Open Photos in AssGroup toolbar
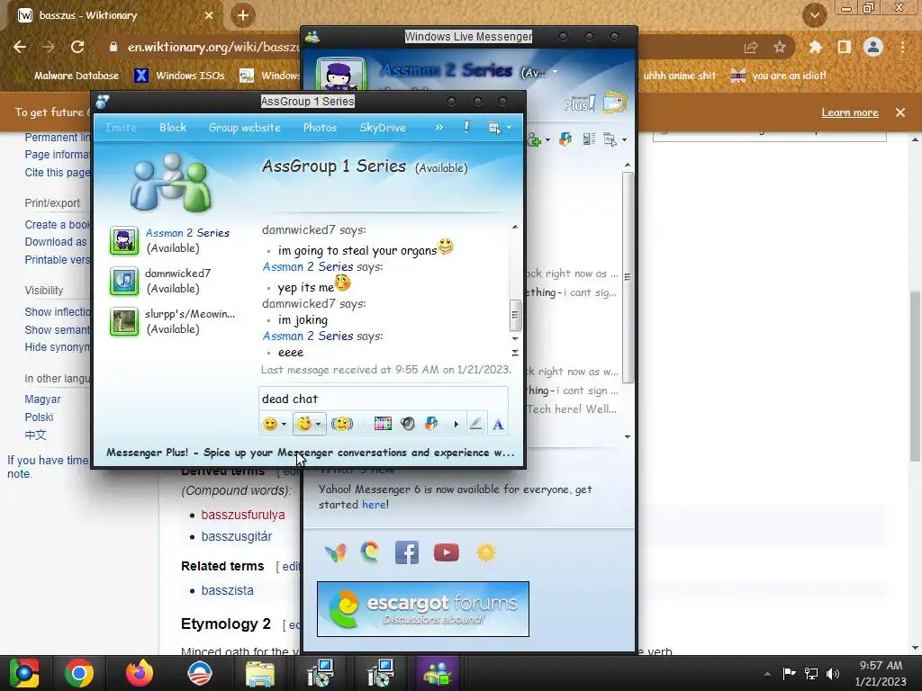 click(320, 128)
